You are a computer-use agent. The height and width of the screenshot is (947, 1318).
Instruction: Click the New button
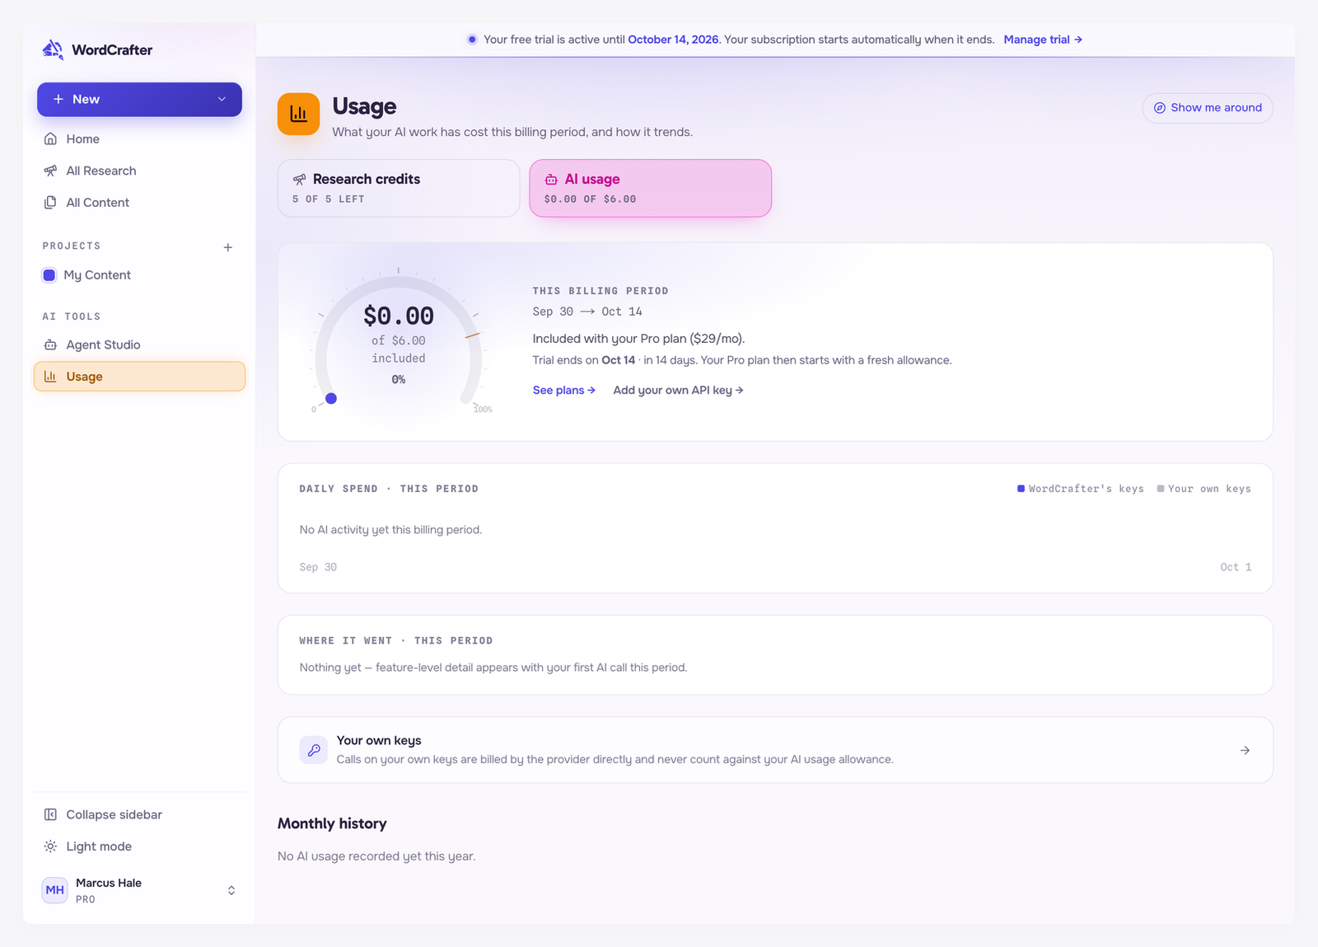[139, 99]
